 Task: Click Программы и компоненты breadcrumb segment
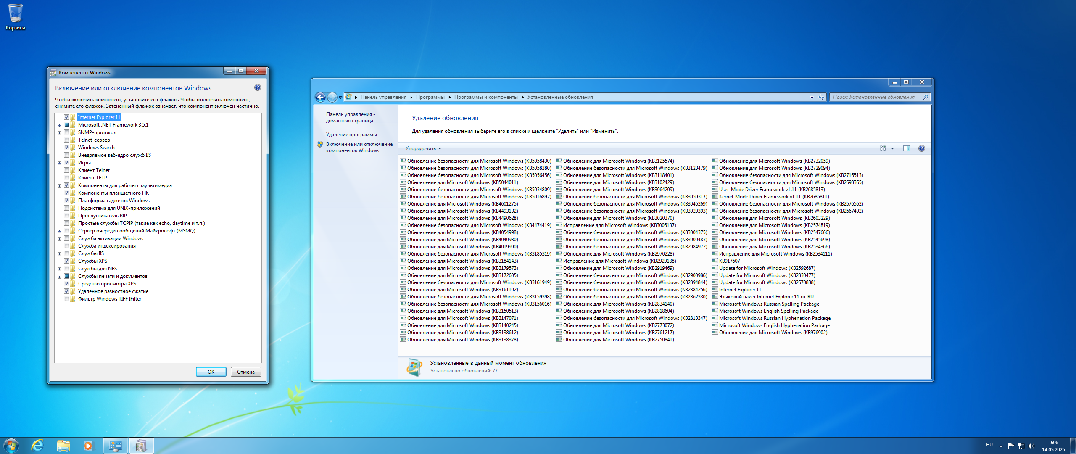[486, 97]
